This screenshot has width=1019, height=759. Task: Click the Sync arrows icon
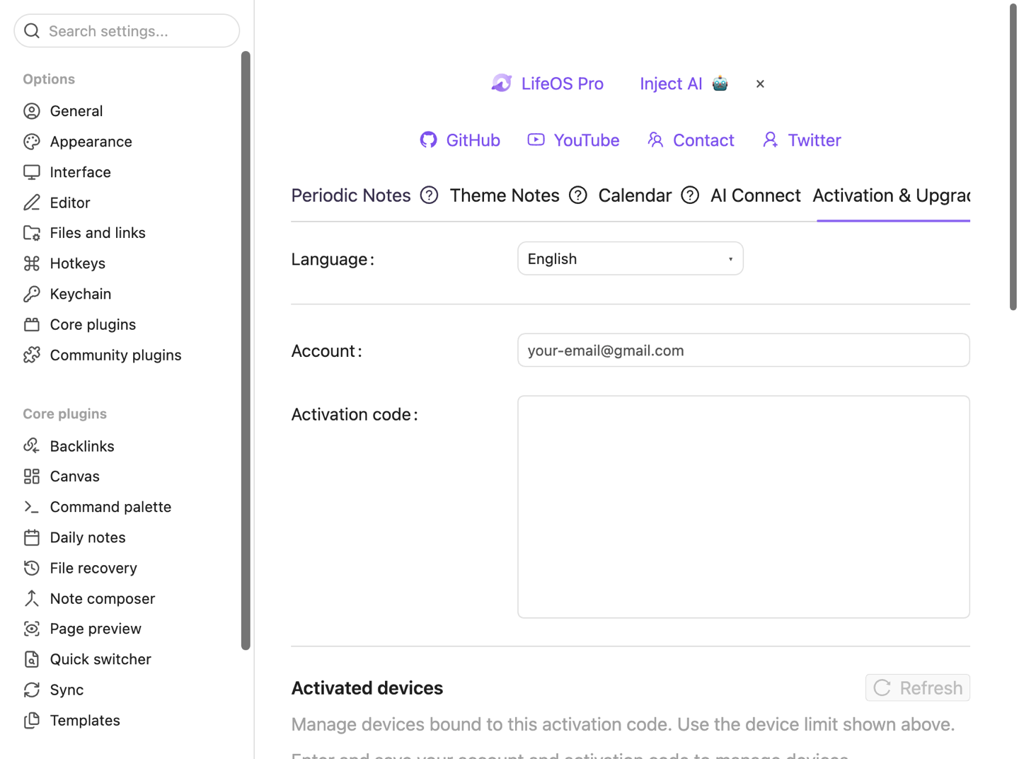[x=32, y=690]
